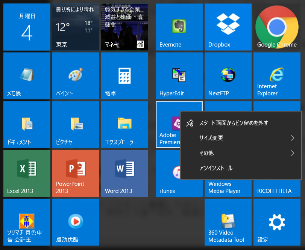Select スタート画面からピン留めを外す menu item

click(233, 123)
